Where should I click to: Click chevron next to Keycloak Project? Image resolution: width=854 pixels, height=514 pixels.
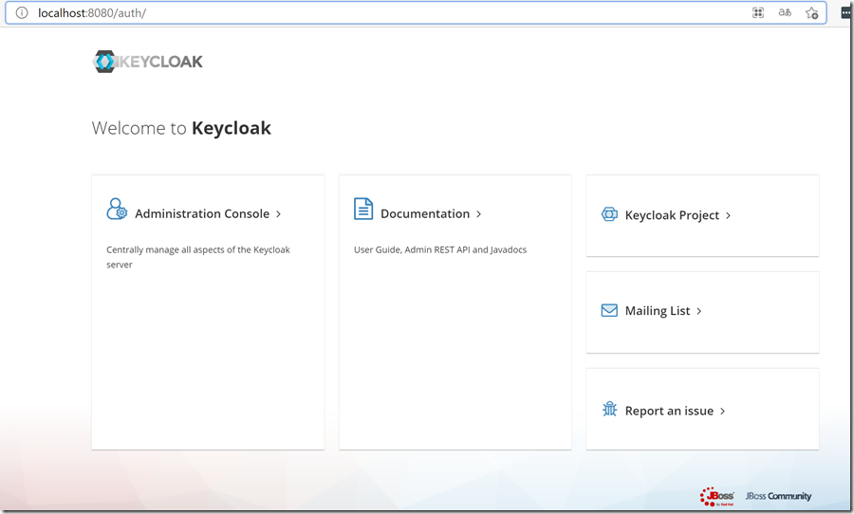728,215
